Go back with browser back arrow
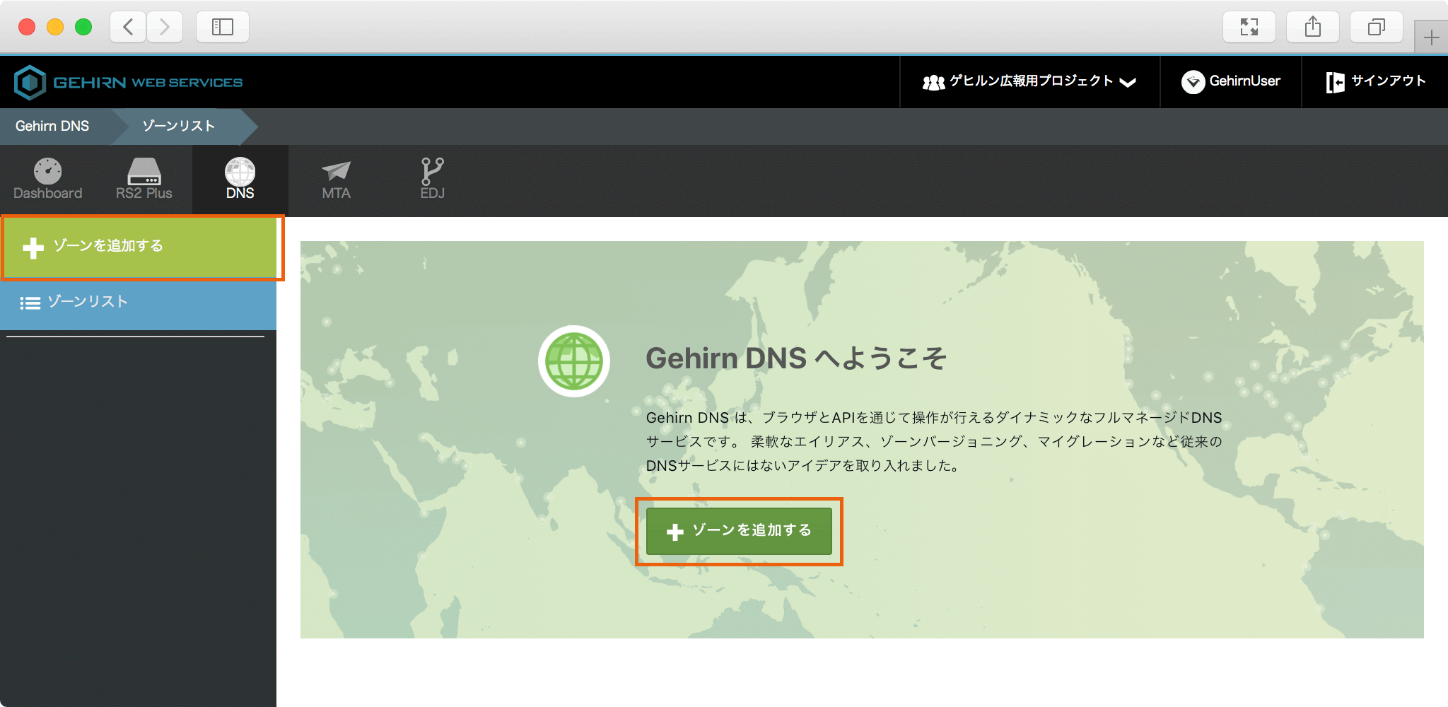 pyautogui.click(x=129, y=27)
